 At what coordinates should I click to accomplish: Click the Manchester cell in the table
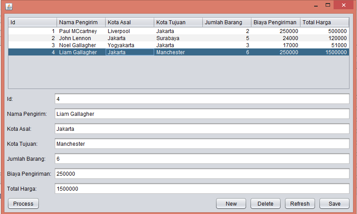point(178,52)
